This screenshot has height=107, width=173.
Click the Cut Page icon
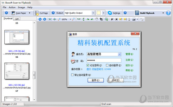coord(36,13)
